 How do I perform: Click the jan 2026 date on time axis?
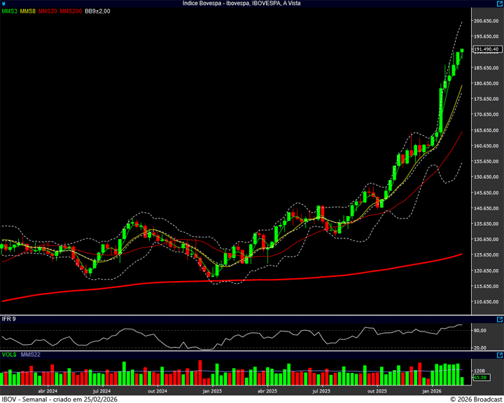431,391
